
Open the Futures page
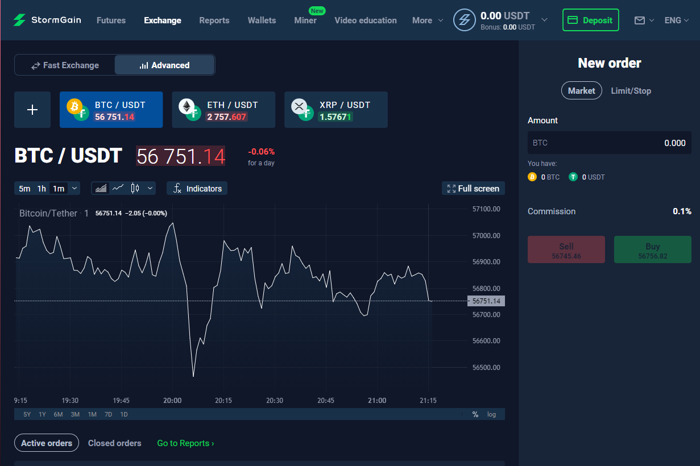111,20
